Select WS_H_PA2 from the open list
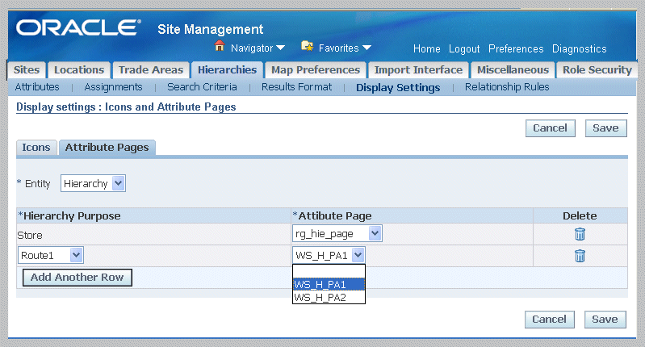 329,297
